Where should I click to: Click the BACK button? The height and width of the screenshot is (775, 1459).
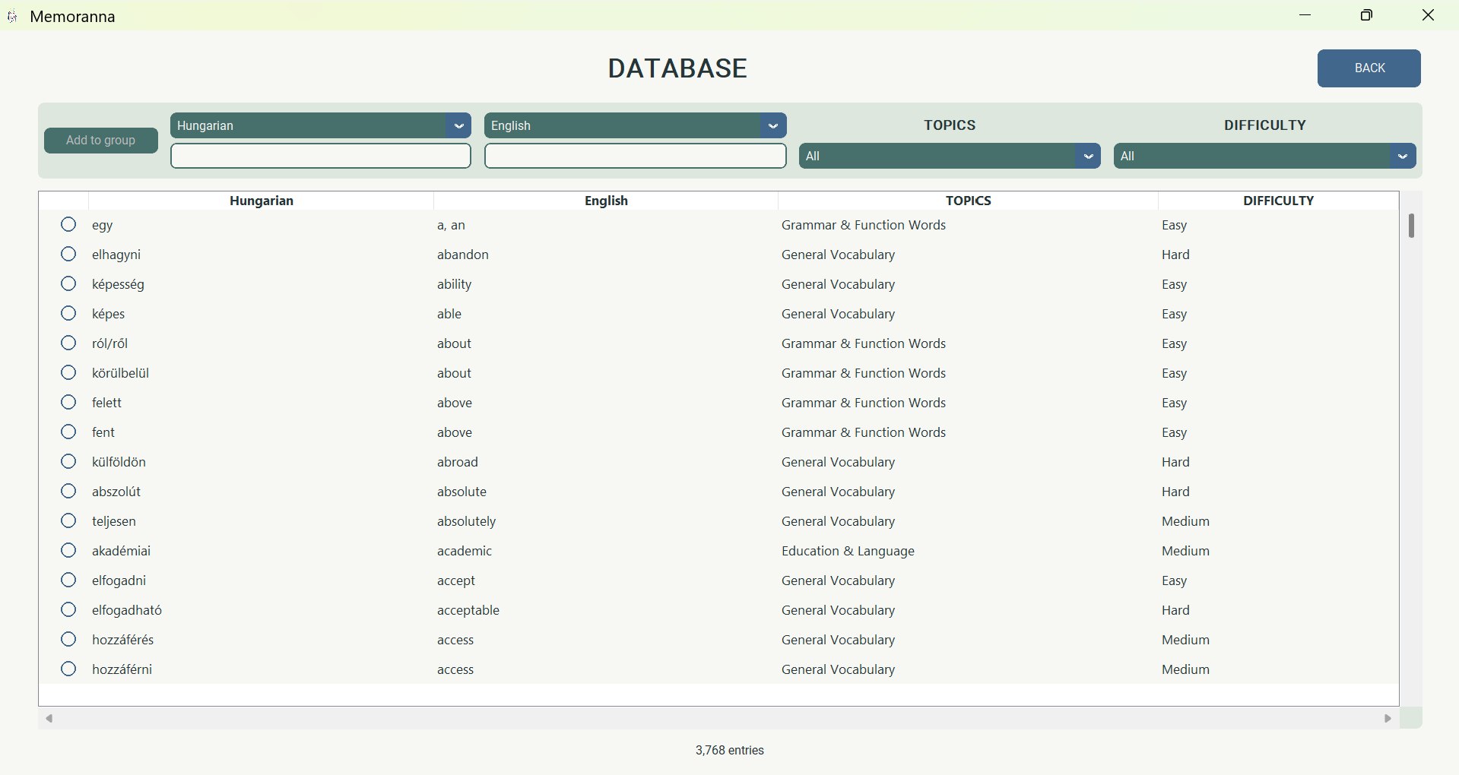[x=1369, y=68]
